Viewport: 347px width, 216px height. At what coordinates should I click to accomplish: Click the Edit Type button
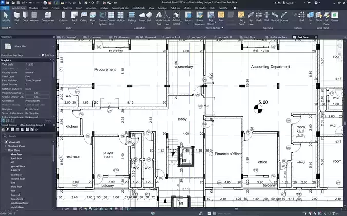48,55
